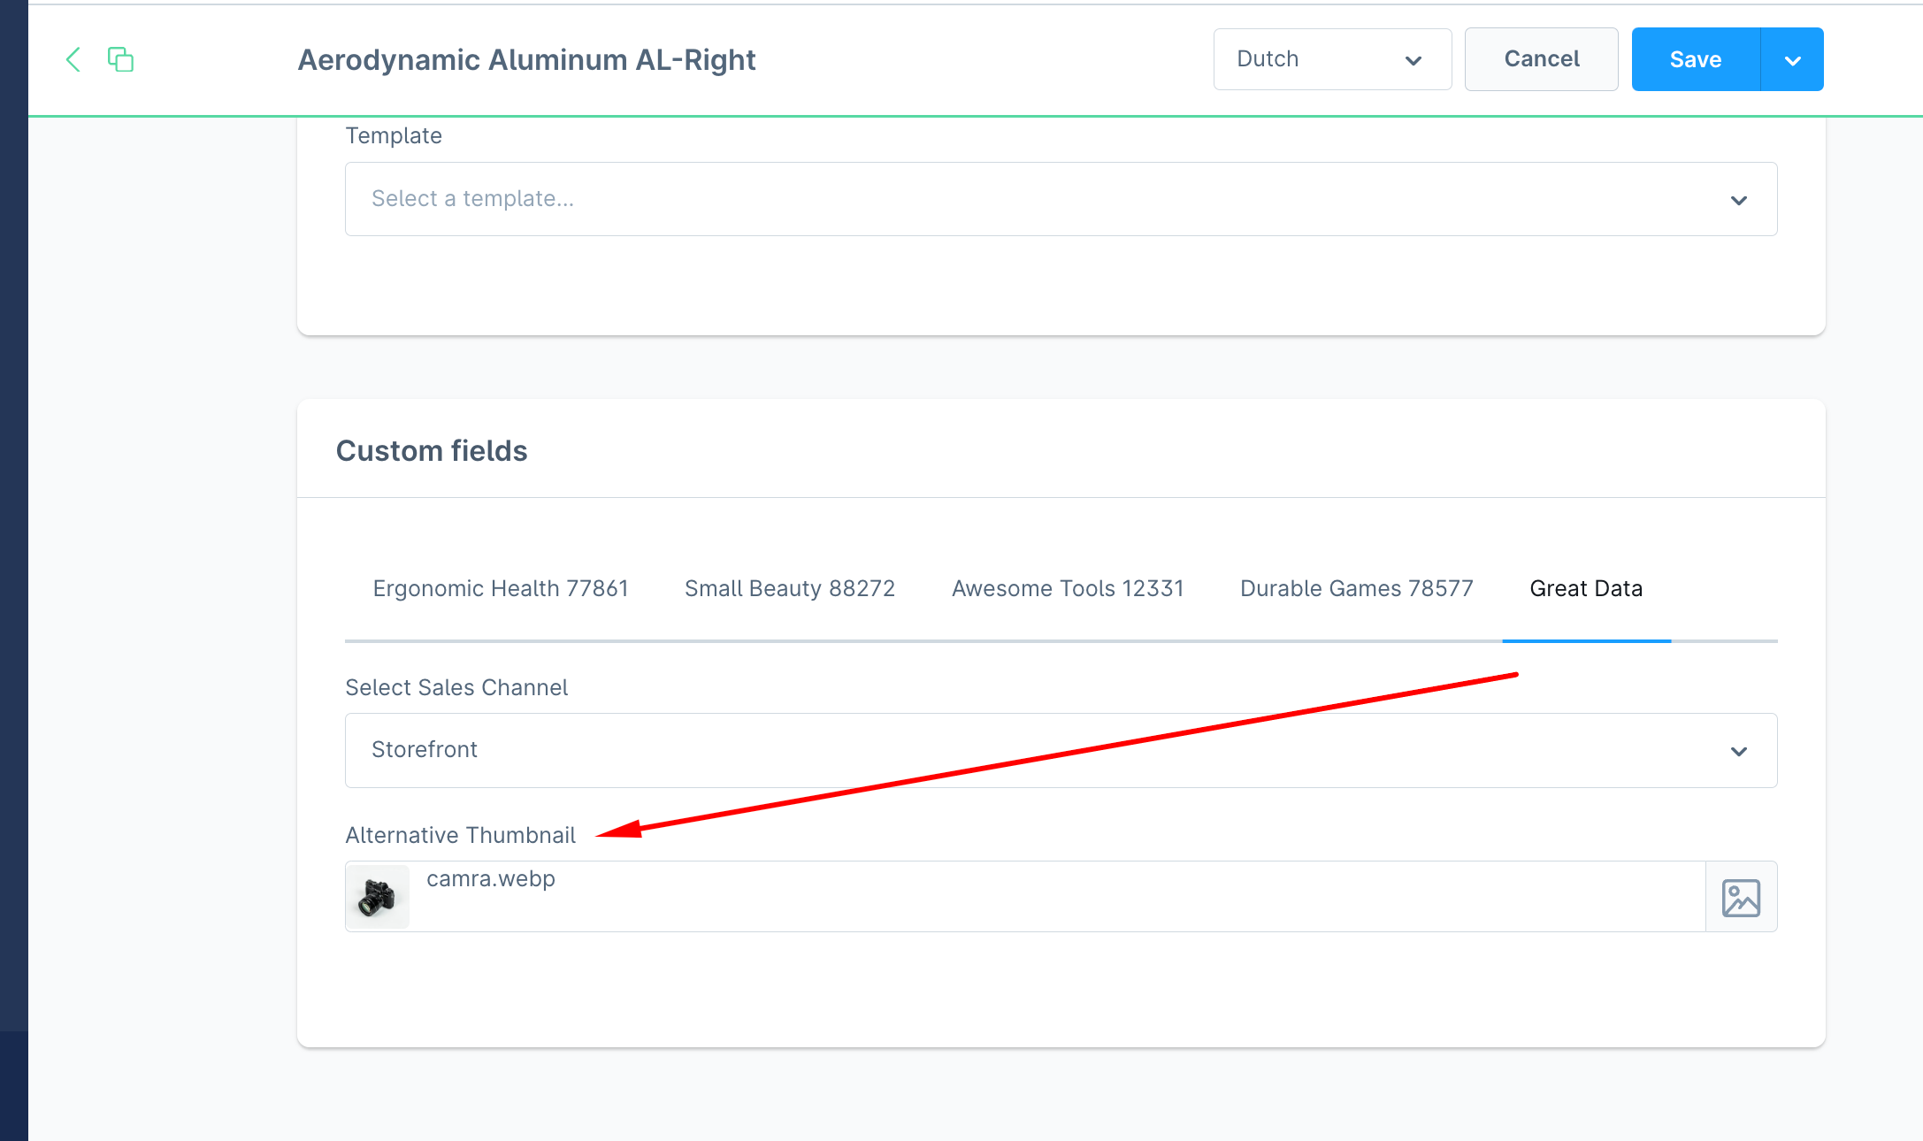Viewport: 1923px width, 1141px height.
Task: Click the Save button
Action: pos(1695,58)
